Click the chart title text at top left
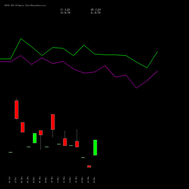189x189 pixels. [25, 6]
